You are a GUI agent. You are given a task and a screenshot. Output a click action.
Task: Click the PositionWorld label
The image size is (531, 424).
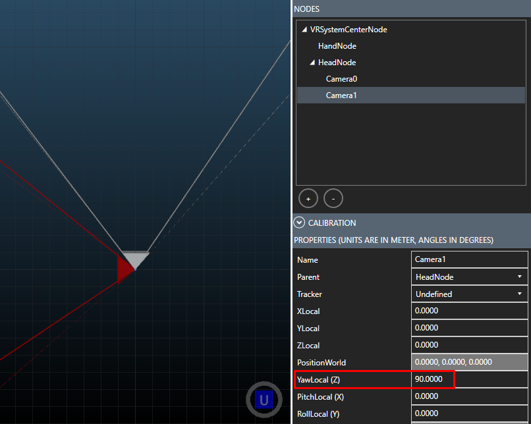[x=321, y=362]
